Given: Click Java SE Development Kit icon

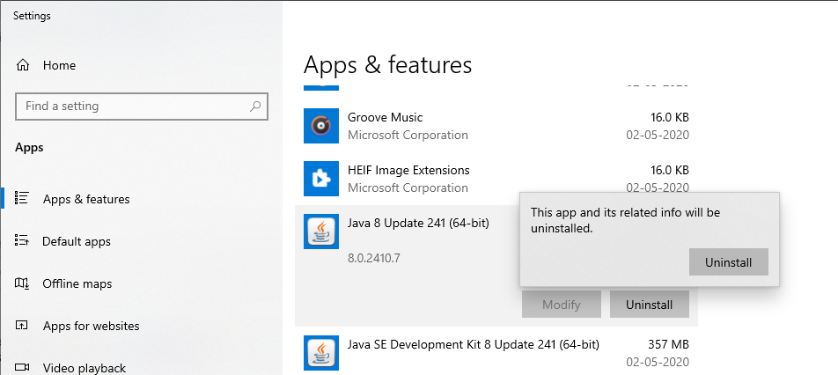Looking at the screenshot, I should pyautogui.click(x=321, y=353).
